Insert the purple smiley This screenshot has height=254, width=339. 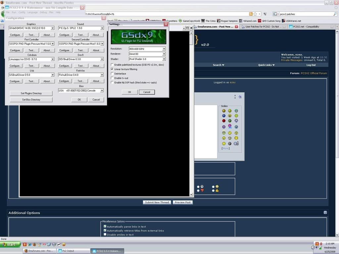tap(224, 127)
